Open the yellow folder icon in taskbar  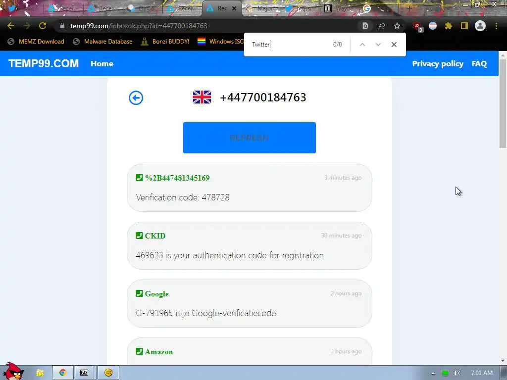click(x=40, y=373)
